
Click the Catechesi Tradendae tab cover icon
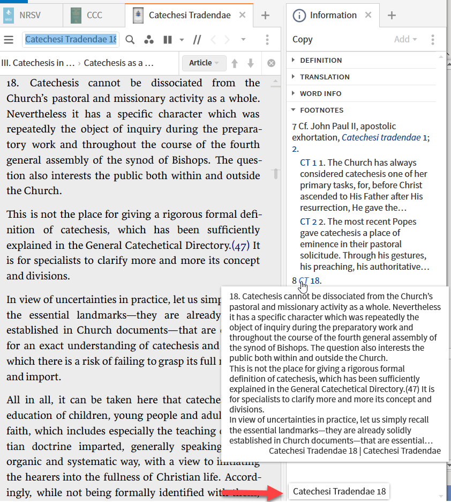pyautogui.click(x=138, y=16)
